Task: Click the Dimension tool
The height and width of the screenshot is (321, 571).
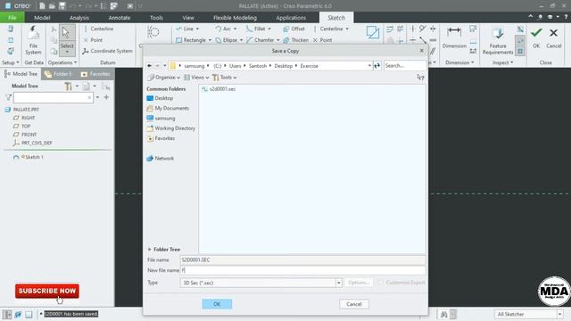Action: [x=454, y=37]
